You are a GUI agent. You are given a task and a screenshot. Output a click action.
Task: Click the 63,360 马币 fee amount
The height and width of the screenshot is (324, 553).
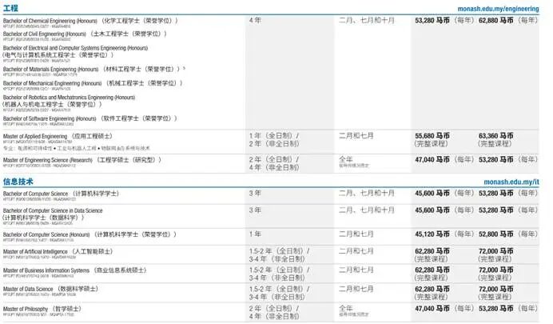495,136
